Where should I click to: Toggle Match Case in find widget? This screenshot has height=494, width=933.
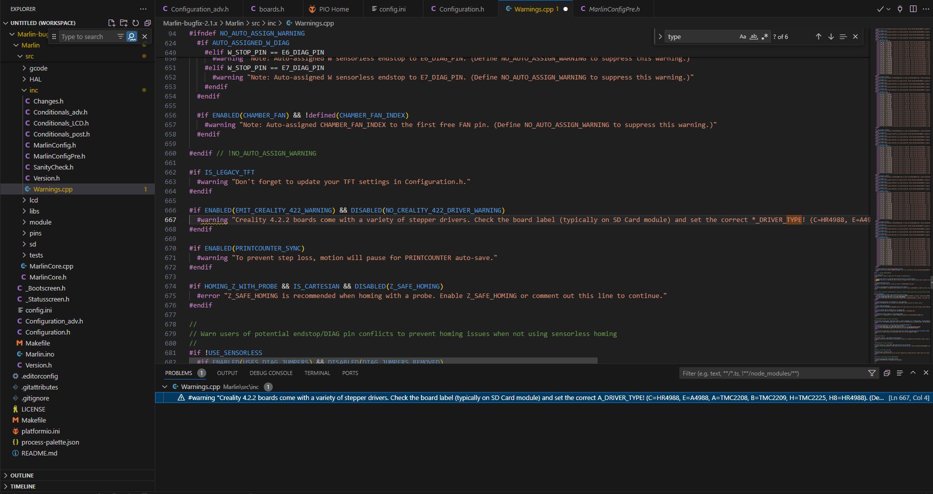click(x=743, y=36)
